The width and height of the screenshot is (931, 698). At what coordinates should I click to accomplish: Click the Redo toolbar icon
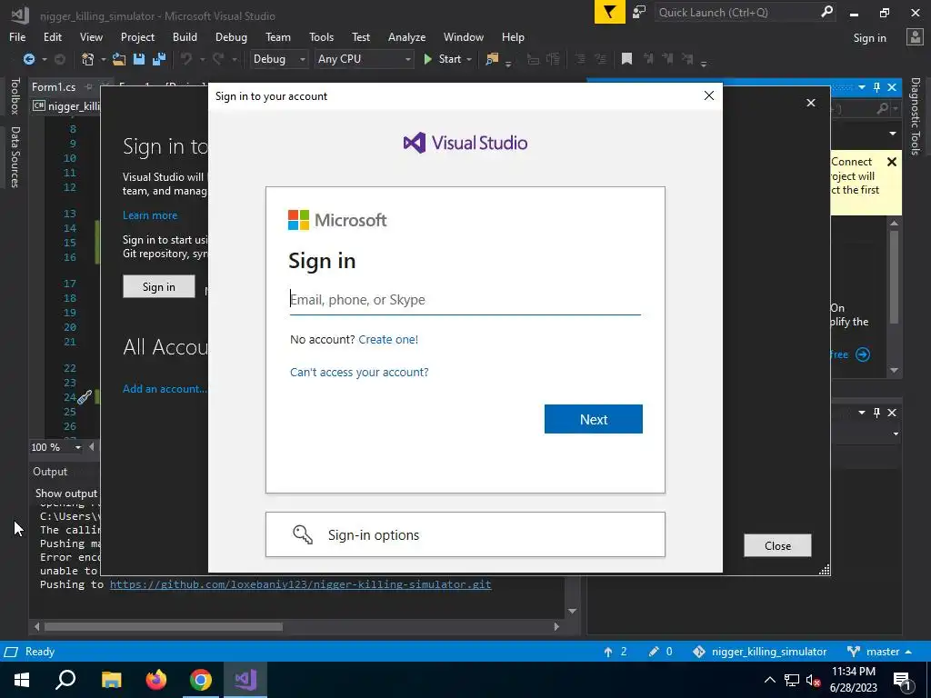218,59
